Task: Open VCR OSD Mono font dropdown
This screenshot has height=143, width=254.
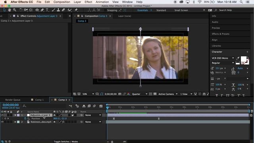Action: coord(223,58)
